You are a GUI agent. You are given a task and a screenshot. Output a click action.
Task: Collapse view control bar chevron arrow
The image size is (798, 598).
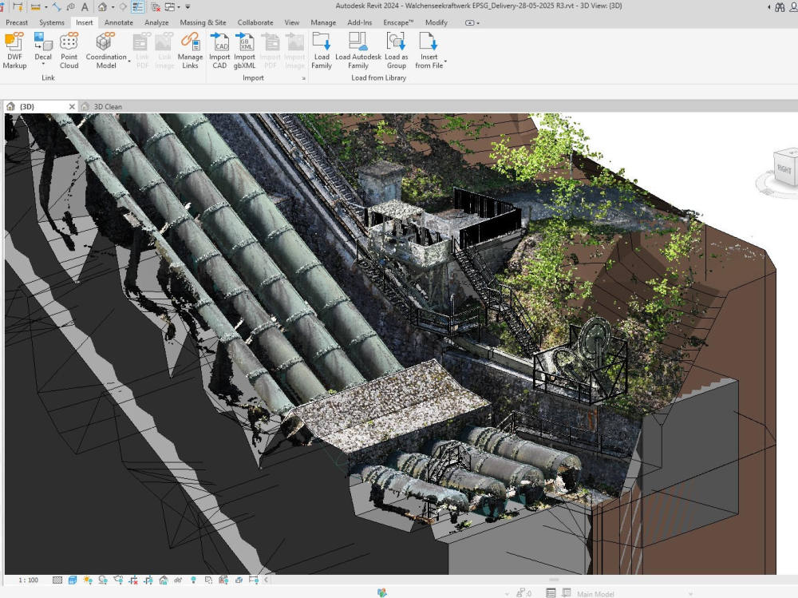[266, 580]
